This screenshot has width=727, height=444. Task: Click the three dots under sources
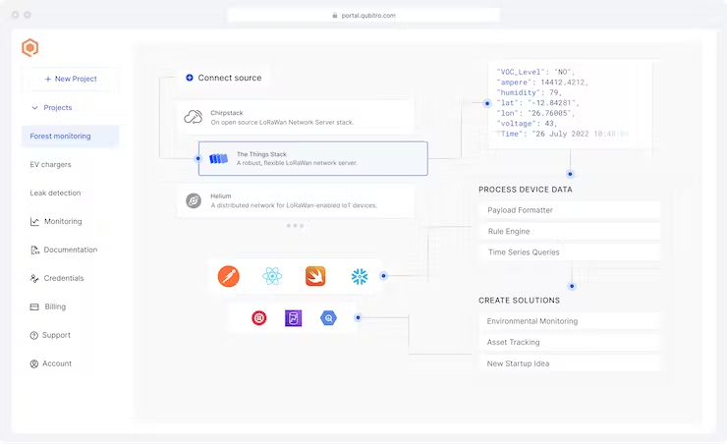click(x=295, y=226)
